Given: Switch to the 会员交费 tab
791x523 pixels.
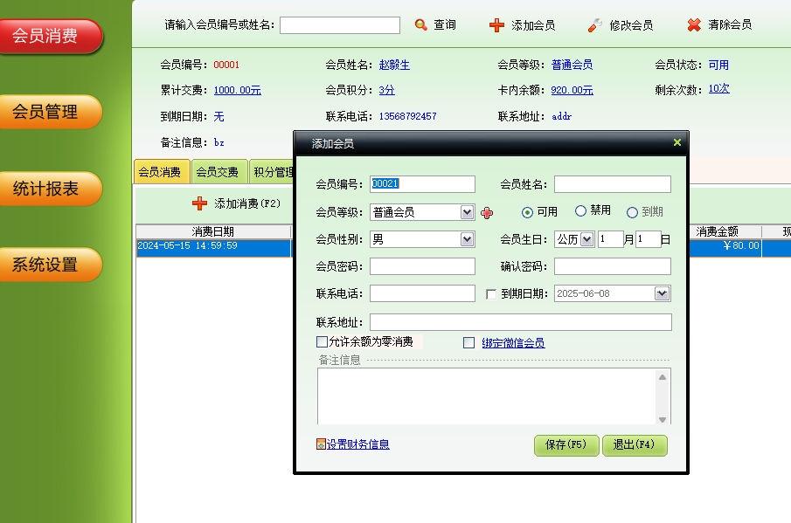Looking at the screenshot, I should pyautogui.click(x=217, y=173).
